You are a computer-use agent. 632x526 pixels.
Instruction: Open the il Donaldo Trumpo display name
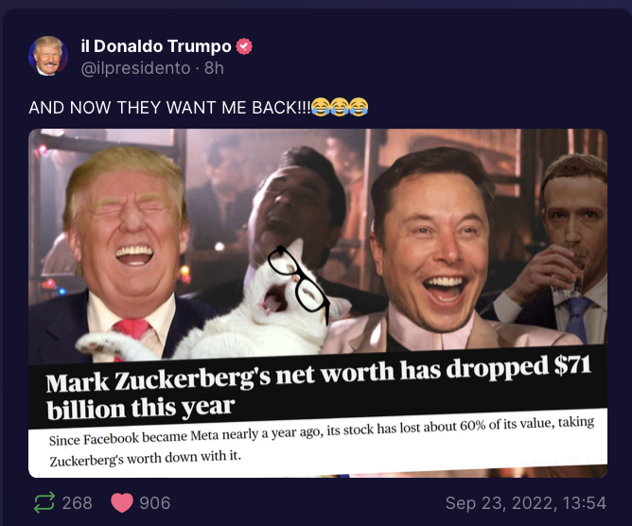[156, 46]
